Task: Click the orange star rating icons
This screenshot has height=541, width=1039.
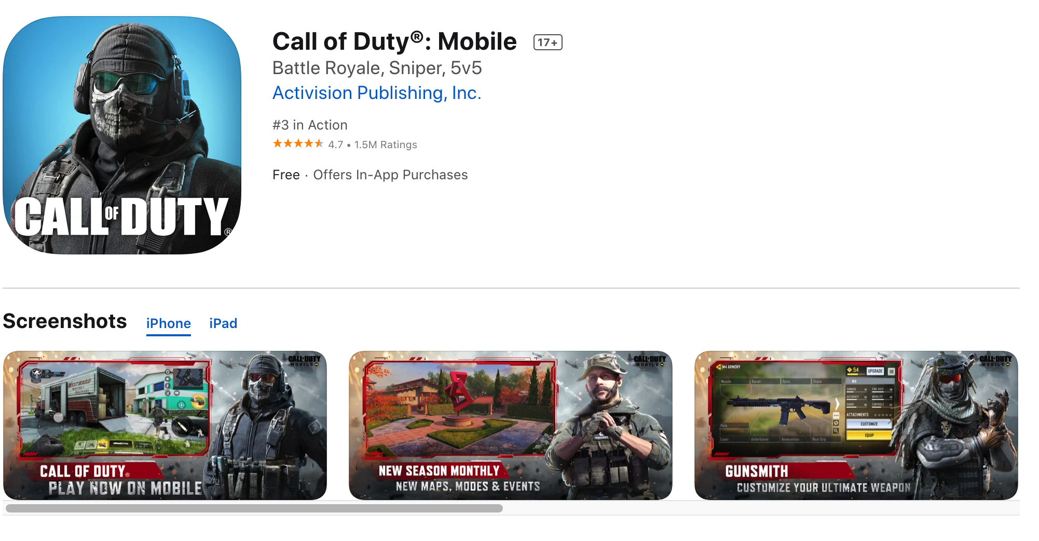Action: point(298,144)
